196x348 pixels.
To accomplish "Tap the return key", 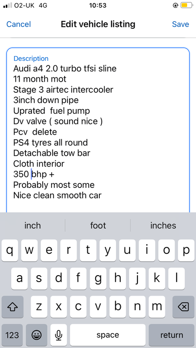I will pyautogui.click(x=171, y=335).
